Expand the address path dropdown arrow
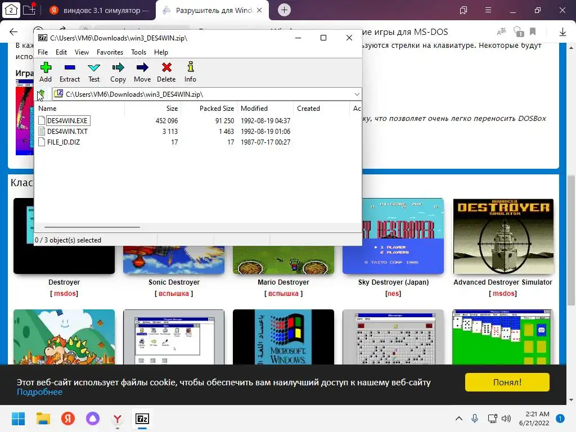 coord(357,94)
